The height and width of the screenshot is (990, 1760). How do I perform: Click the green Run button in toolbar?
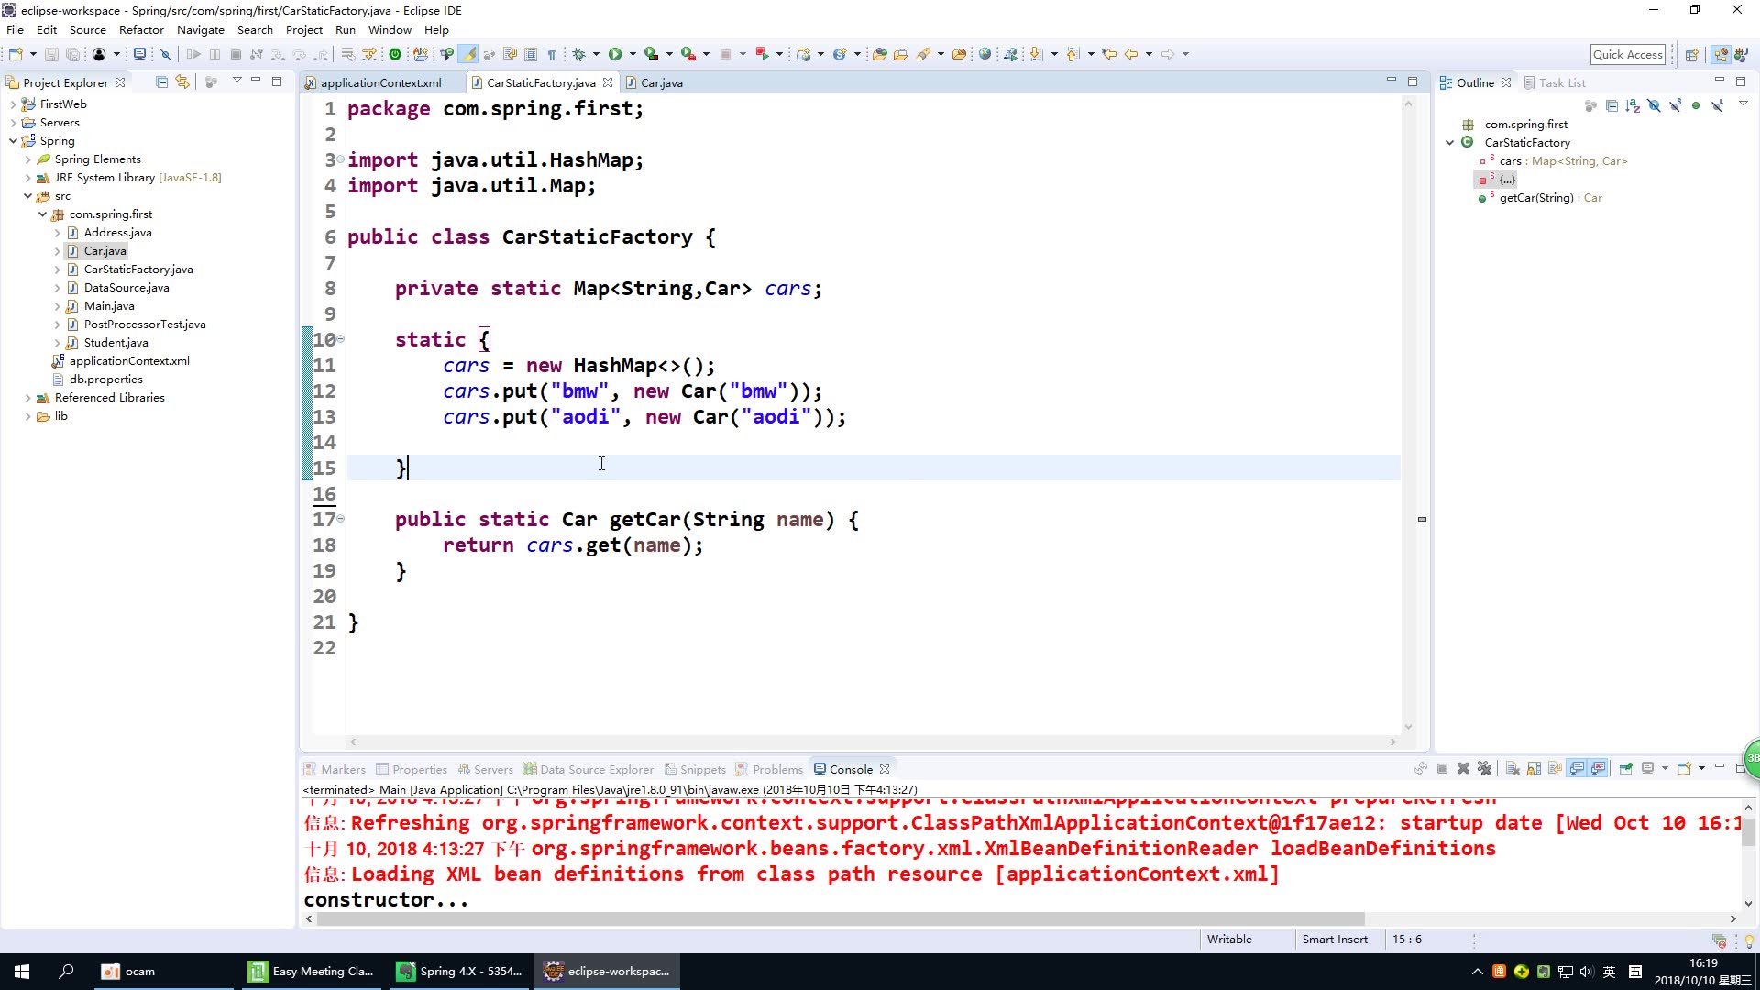tap(615, 54)
